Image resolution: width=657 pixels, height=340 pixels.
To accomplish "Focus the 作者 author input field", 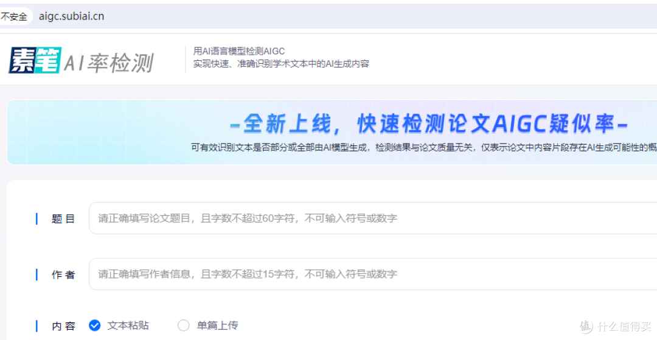I will pyautogui.click(x=373, y=274).
